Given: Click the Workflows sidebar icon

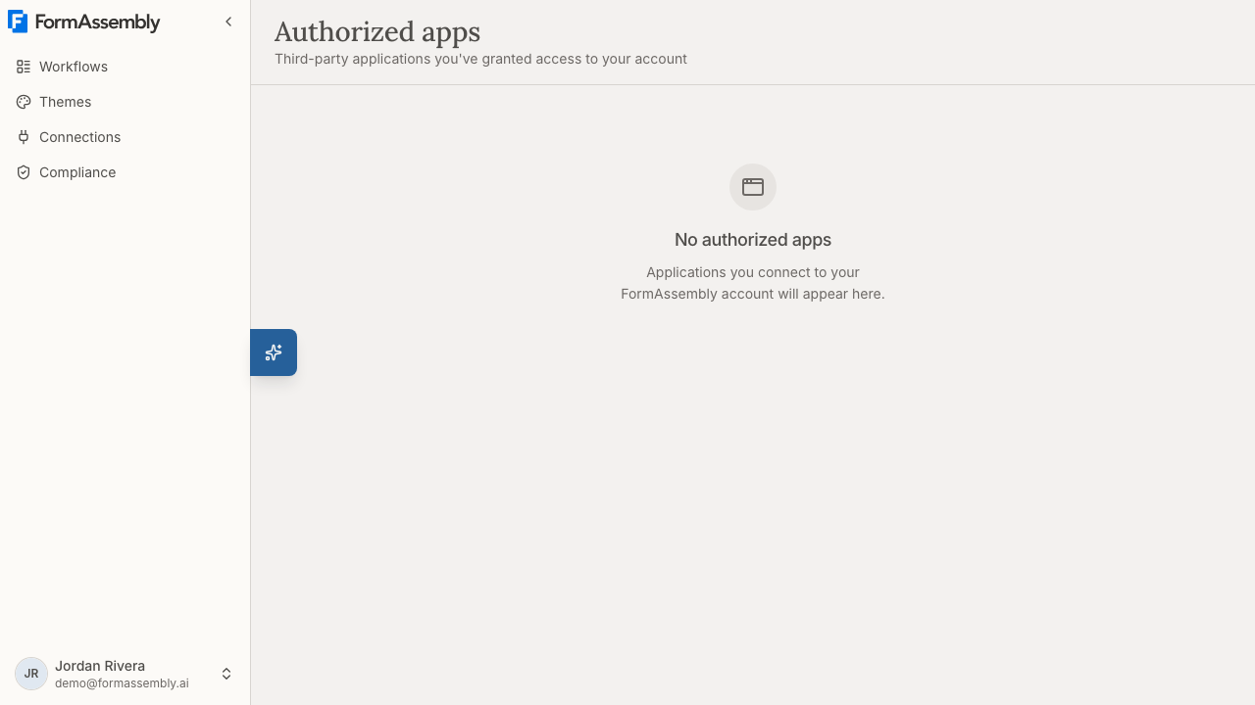Looking at the screenshot, I should pyautogui.click(x=24, y=67).
